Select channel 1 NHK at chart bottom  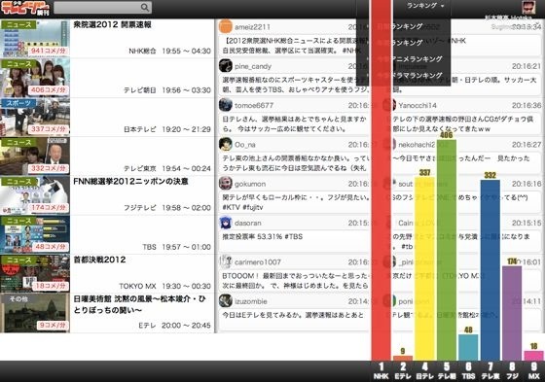coord(381,371)
